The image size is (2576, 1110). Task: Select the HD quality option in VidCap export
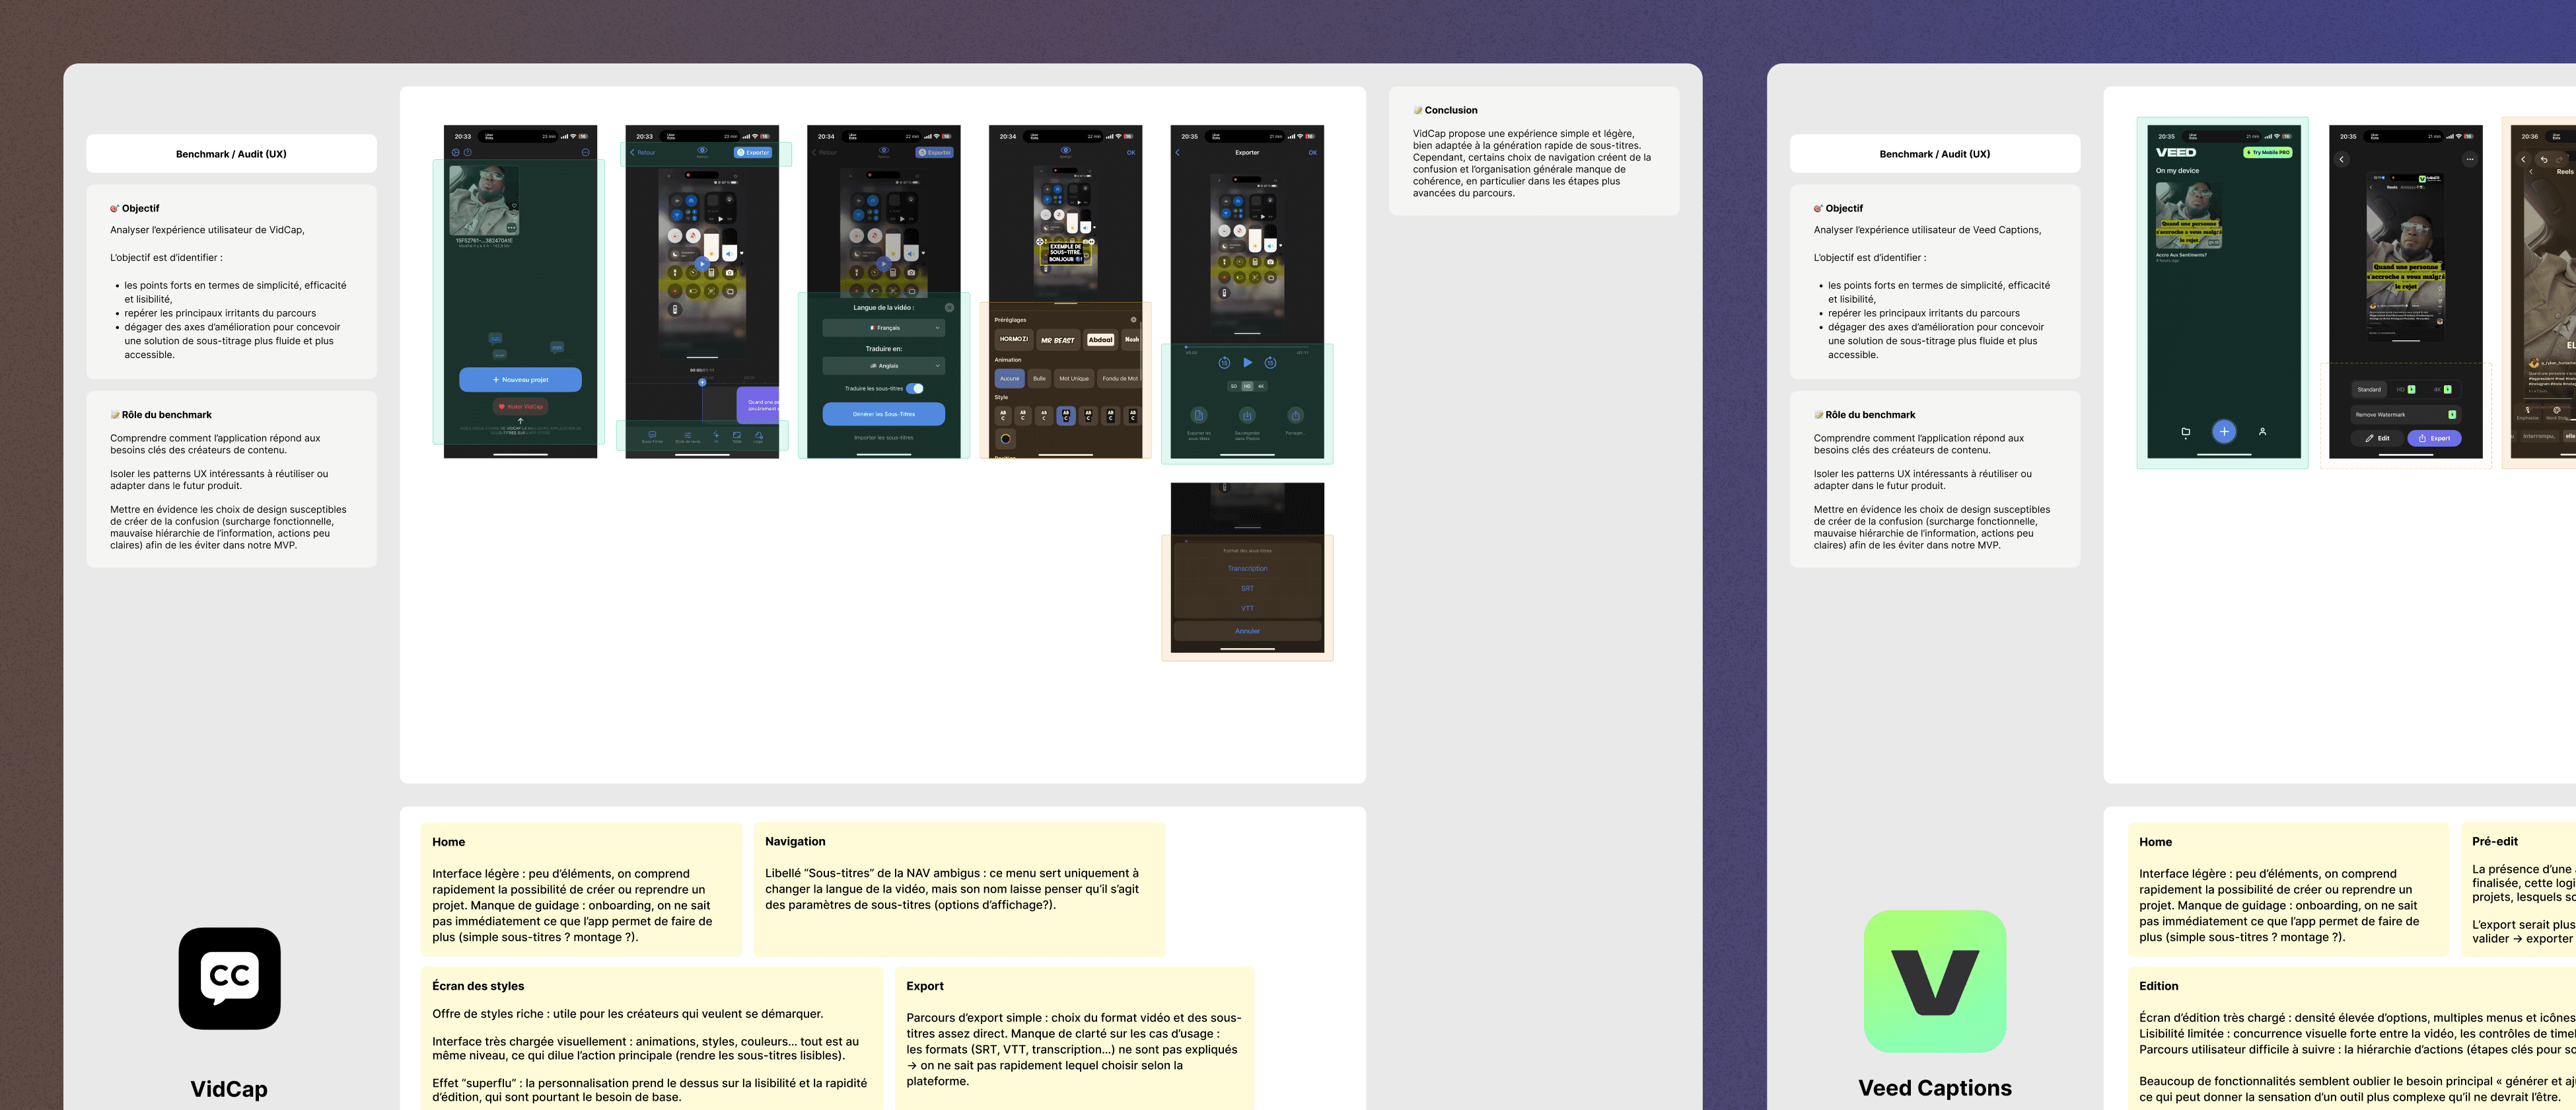click(x=1247, y=386)
